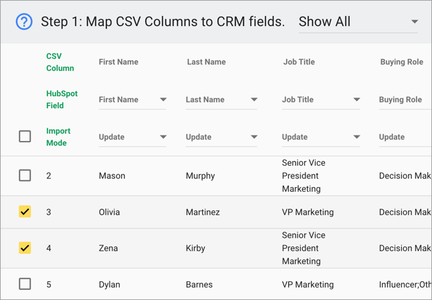
Task: Change Import Mode under Last Name column
Action: pyautogui.click(x=221, y=137)
